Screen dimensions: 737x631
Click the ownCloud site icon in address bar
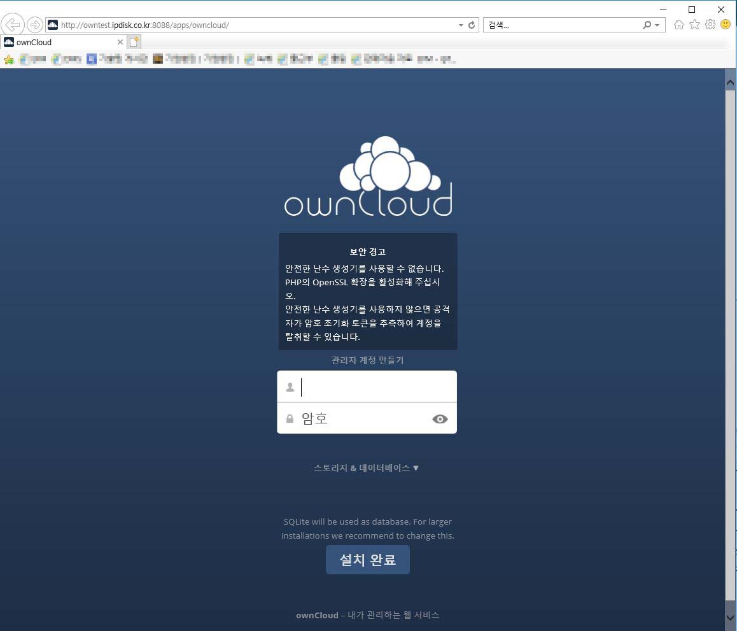point(53,25)
